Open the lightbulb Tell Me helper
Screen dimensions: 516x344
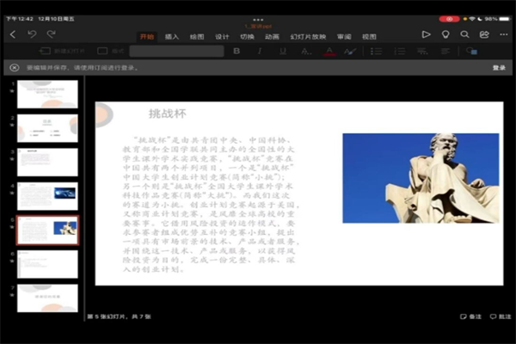click(445, 34)
